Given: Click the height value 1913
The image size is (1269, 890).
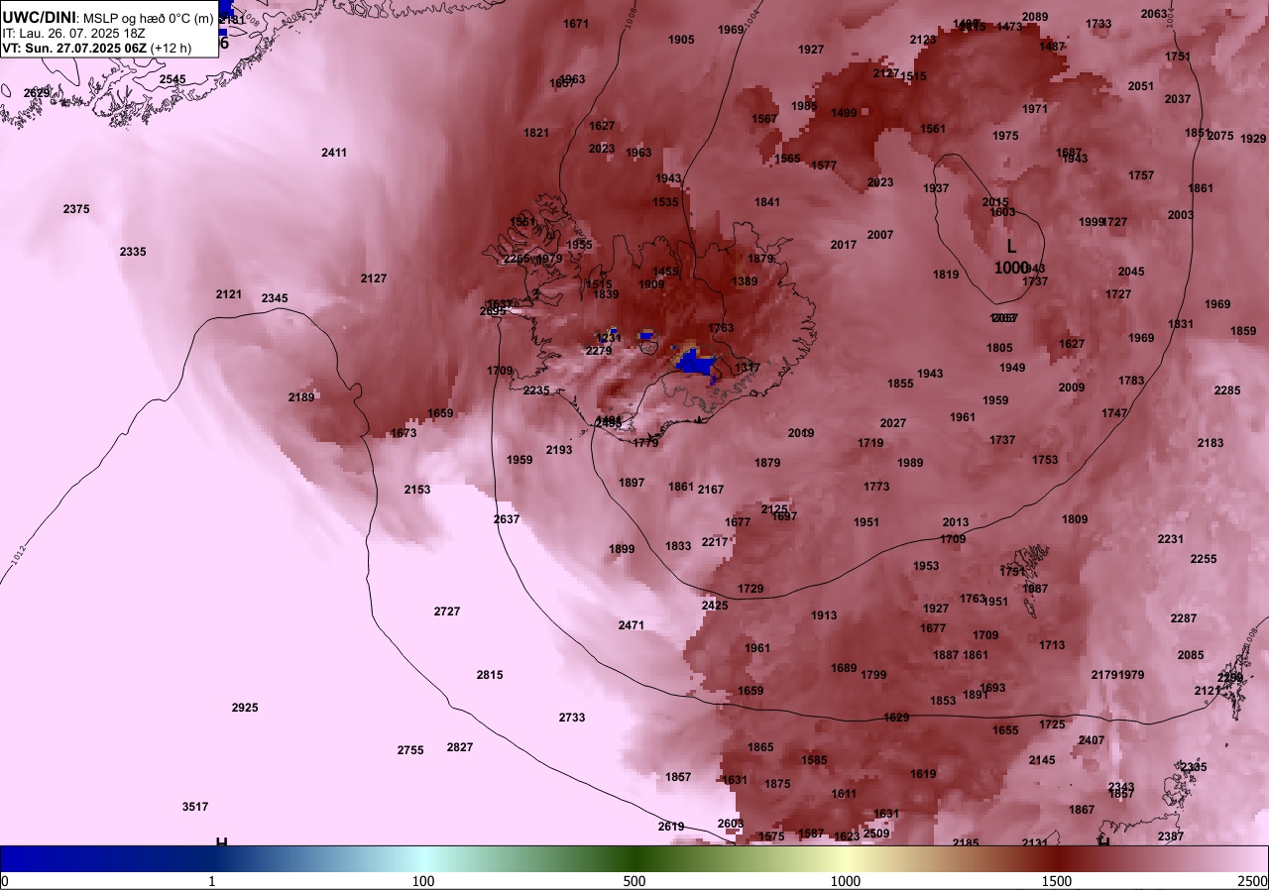Looking at the screenshot, I should coord(824,615).
